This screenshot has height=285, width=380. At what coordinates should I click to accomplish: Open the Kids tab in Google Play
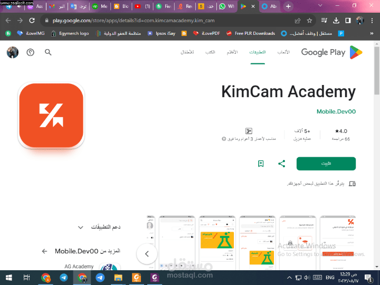[187, 52]
